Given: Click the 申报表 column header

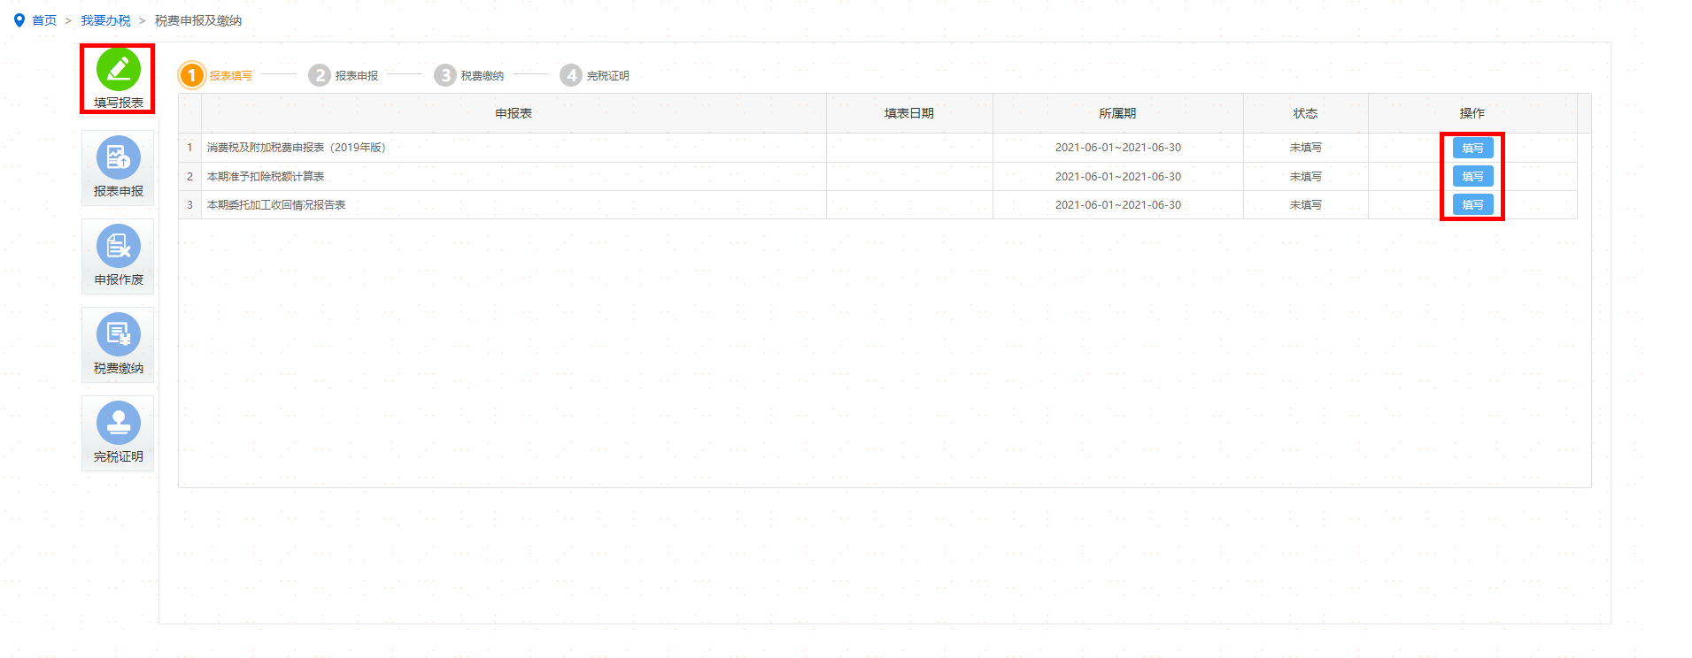Looking at the screenshot, I should point(514,113).
